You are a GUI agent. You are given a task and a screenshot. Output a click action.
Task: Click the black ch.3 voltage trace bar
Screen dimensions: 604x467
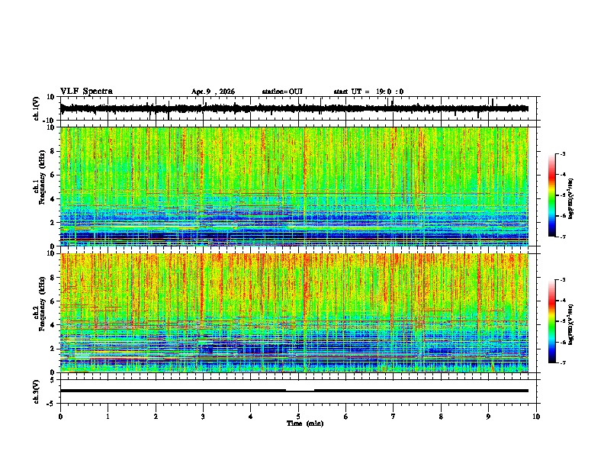click(x=294, y=391)
